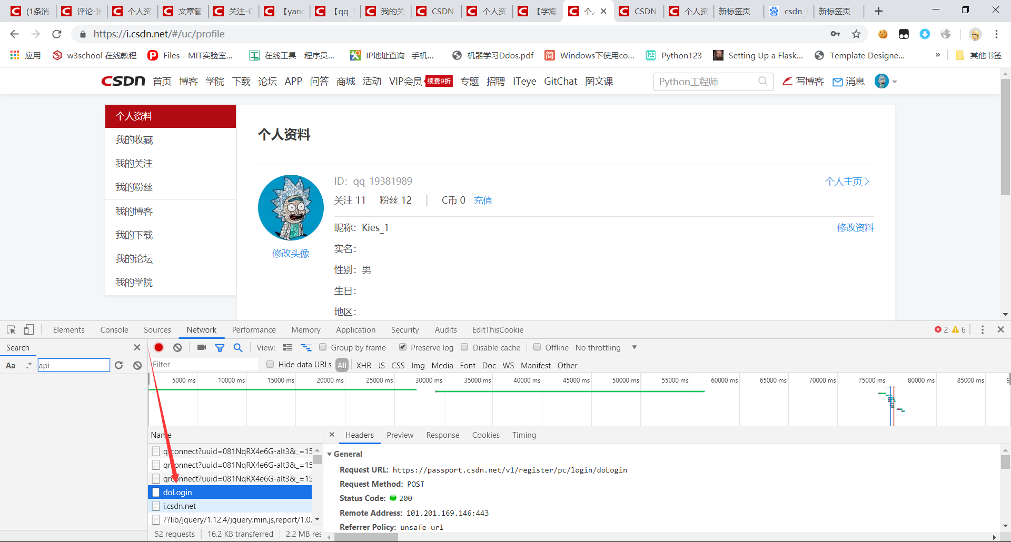
Task: Click the toggle device toolbar icon
Action: (x=29, y=329)
